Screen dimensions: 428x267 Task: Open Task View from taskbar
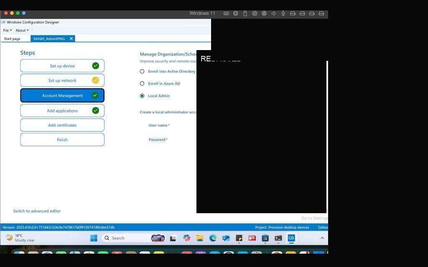tap(173, 238)
